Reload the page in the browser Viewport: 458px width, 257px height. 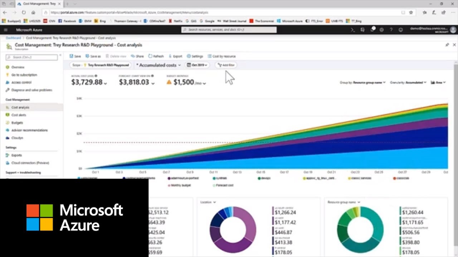click(24, 12)
